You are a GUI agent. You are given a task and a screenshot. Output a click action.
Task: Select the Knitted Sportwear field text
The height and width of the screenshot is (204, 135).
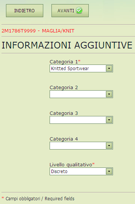pyautogui.click(x=70, y=68)
